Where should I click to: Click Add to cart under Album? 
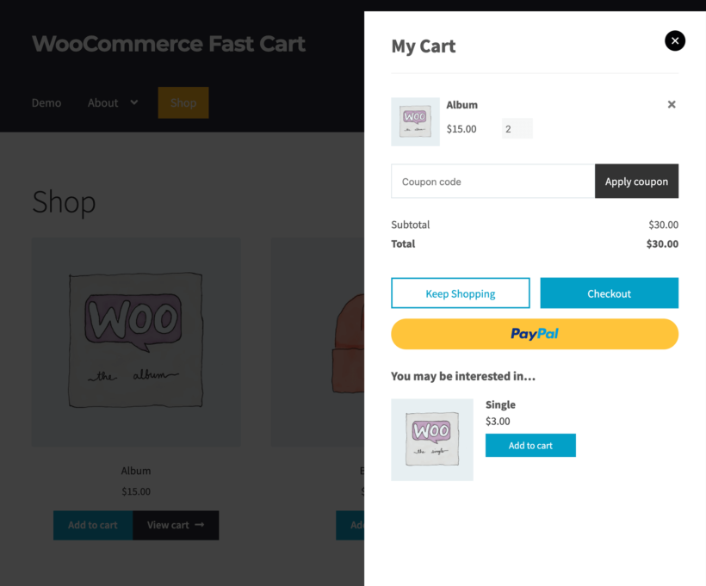(92, 525)
